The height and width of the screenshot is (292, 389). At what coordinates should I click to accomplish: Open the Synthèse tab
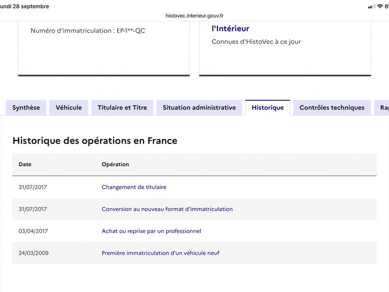coord(26,108)
